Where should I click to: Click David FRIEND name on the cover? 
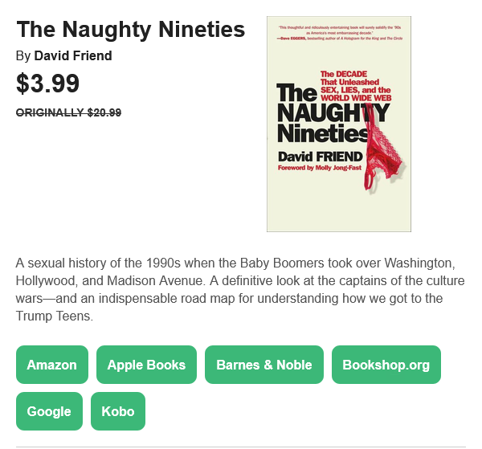coord(321,157)
